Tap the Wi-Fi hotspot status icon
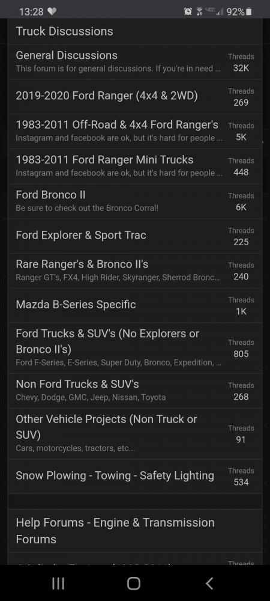270x601 pixels. tap(199, 12)
